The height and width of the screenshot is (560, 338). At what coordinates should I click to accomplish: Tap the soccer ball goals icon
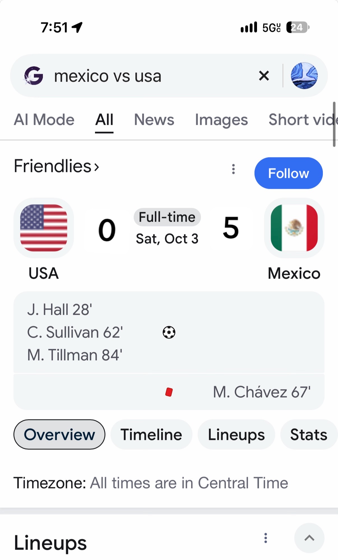[169, 332]
